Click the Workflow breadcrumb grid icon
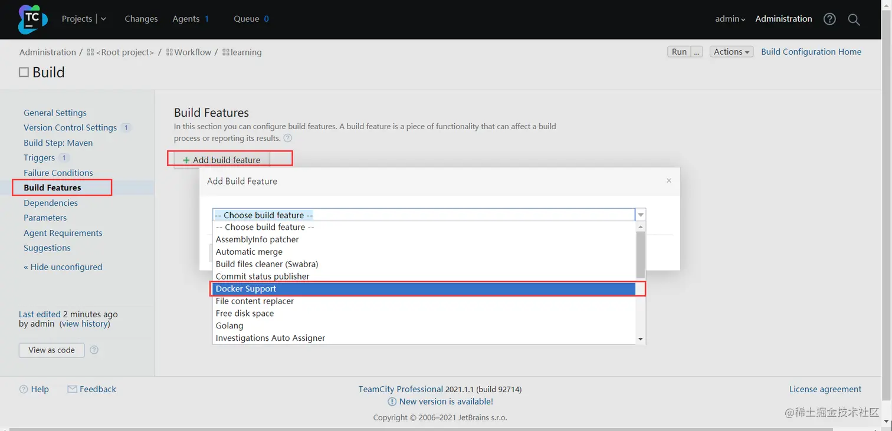This screenshot has width=892, height=431. coord(169,52)
